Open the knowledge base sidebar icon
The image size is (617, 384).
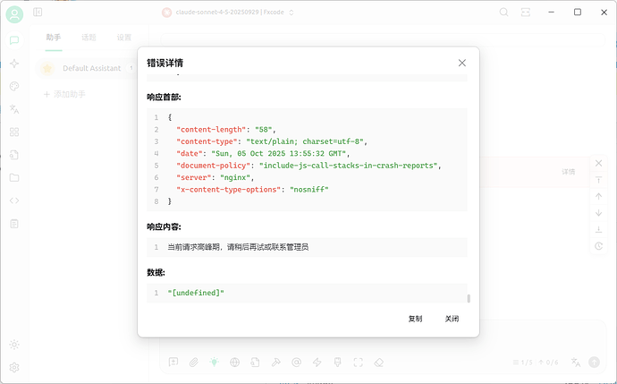pyautogui.click(x=14, y=155)
